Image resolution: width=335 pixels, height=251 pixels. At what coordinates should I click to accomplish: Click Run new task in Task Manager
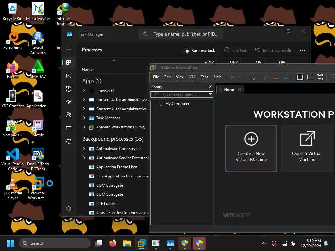[199, 50]
